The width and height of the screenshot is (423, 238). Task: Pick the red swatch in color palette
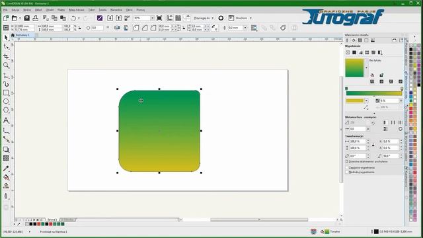(x=411, y=108)
